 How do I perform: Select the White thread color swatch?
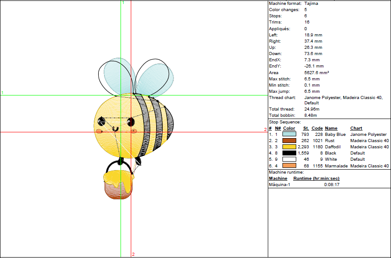tap(289, 159)
